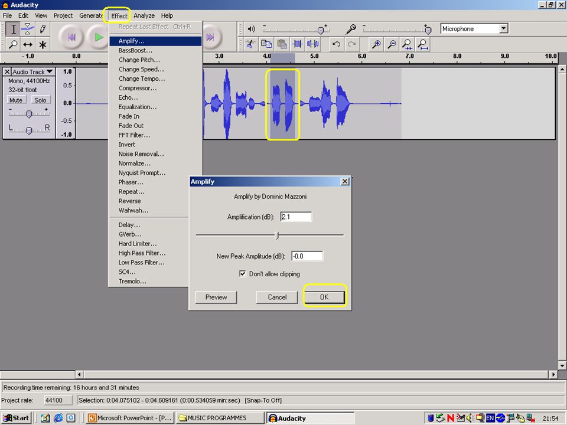The image size is (567, 425).
Task: Click the Skip to End button
Action: (210, 37)
